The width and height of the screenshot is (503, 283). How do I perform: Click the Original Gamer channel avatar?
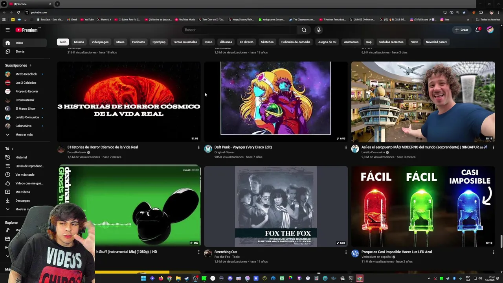[208, 149]
